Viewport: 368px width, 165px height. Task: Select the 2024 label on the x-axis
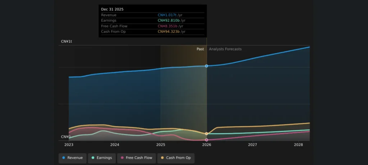(x=115, y=145)
